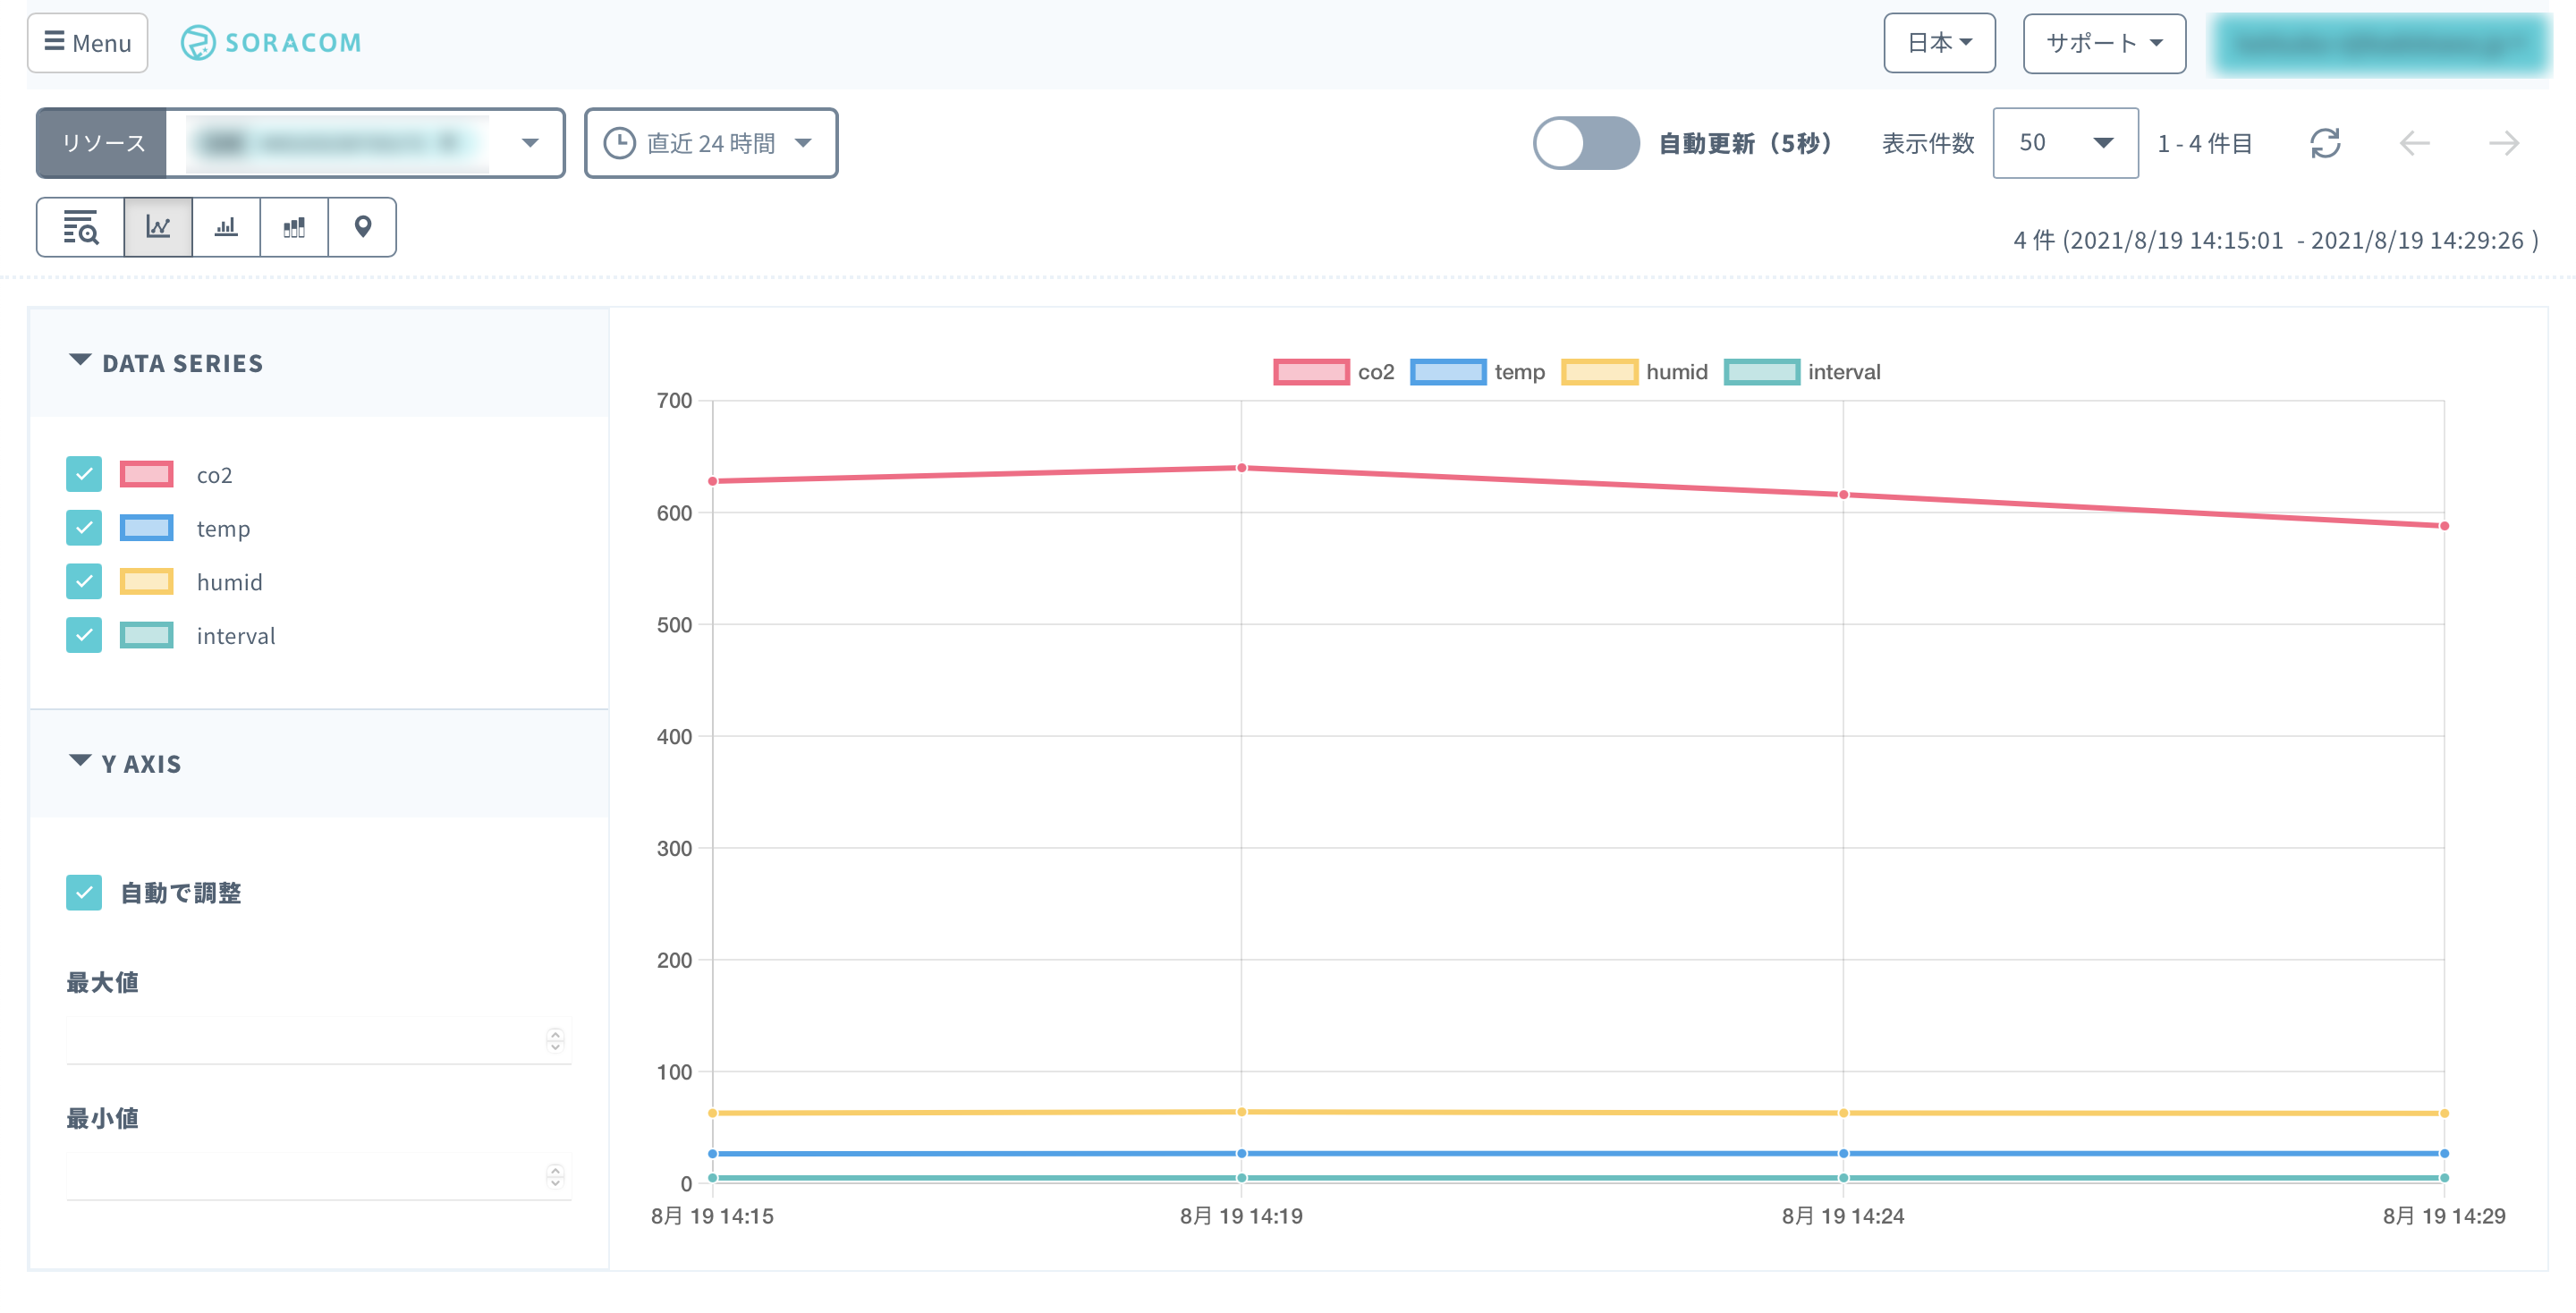The width and height of the screenshot is (2576, 1313).
Task: Click the refresh data icon
Action: click(2324, 143)
